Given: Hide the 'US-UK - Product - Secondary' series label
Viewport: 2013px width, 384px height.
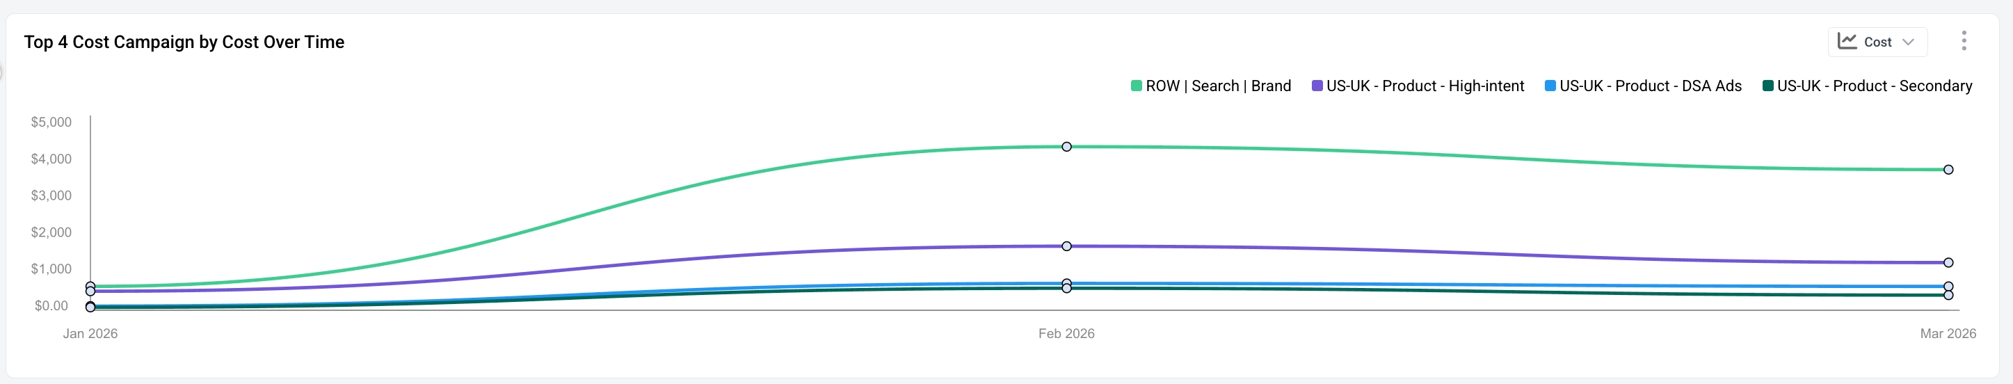Looking at the screenshot, I should [1874, 86].
